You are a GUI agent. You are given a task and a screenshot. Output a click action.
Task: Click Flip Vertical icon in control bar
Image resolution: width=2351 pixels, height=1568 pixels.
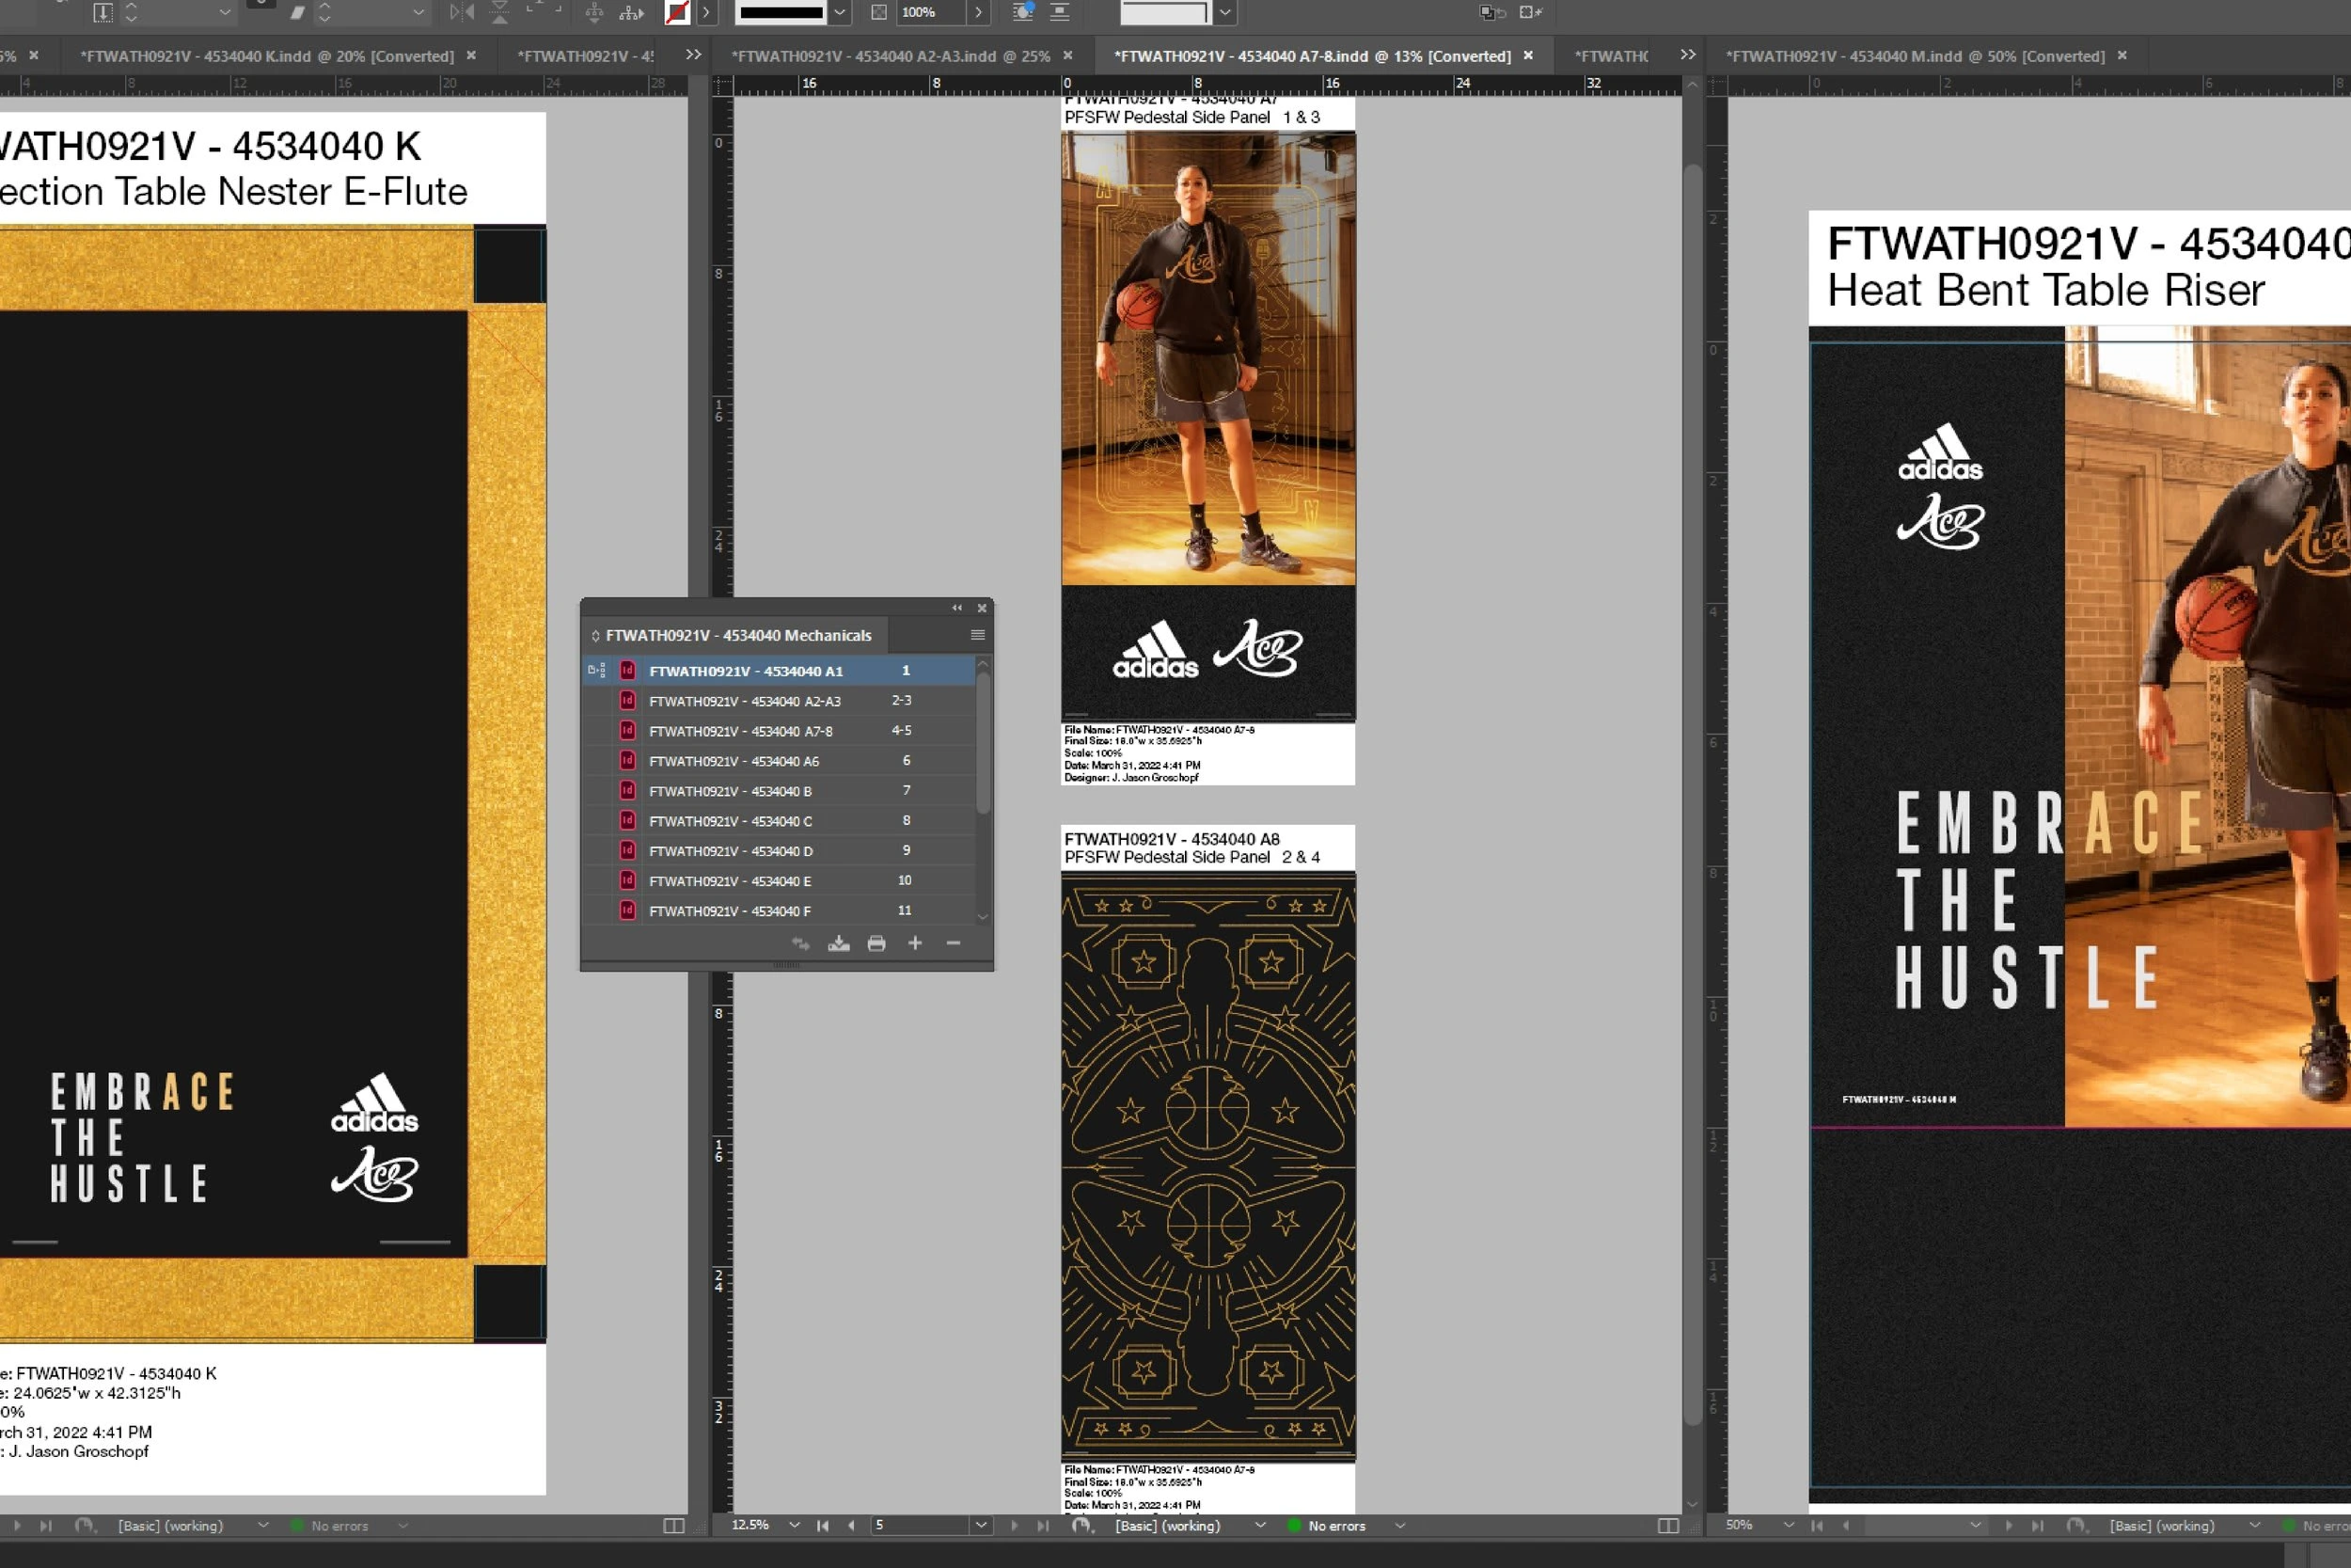click(499, 12)
